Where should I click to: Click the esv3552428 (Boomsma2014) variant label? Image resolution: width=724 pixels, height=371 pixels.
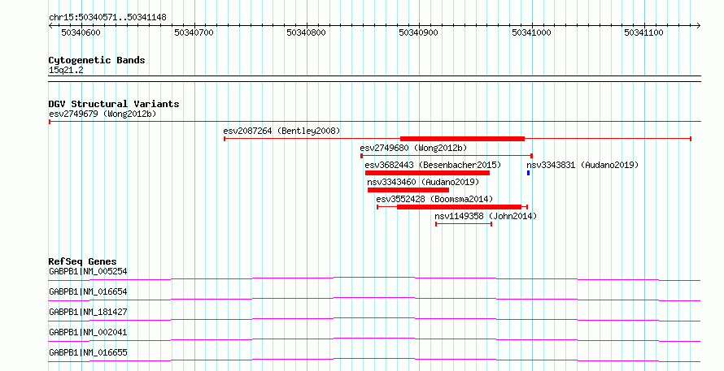[434, 199]
